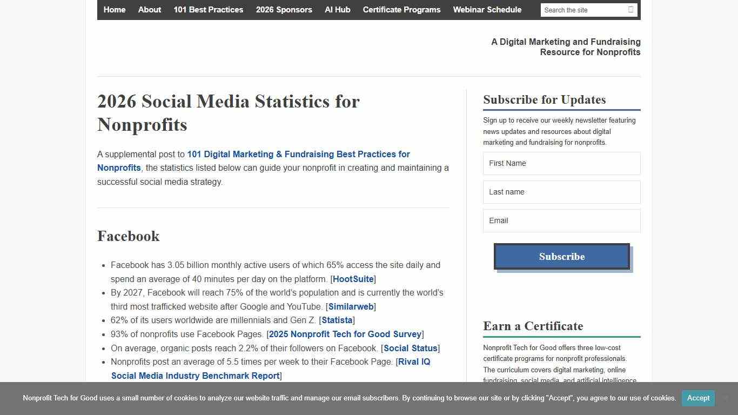Click the Subscribe button

[561, 256]
